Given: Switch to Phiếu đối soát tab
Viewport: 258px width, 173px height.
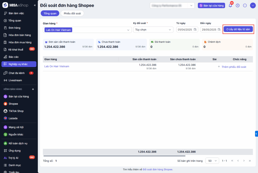Looking at the screenshot, I should (x=72, y=13).
